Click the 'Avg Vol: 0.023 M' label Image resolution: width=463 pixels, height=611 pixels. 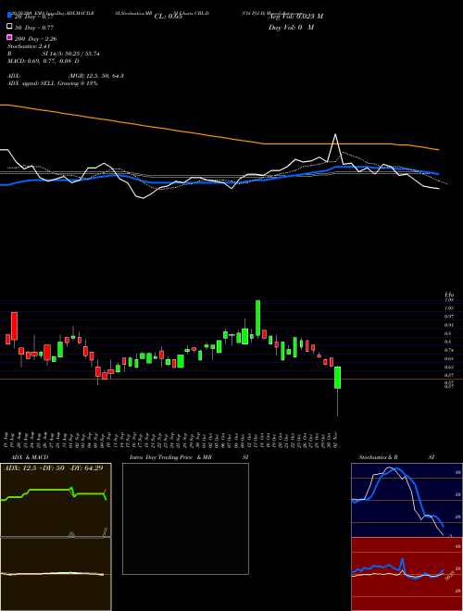tap(295, 17)
